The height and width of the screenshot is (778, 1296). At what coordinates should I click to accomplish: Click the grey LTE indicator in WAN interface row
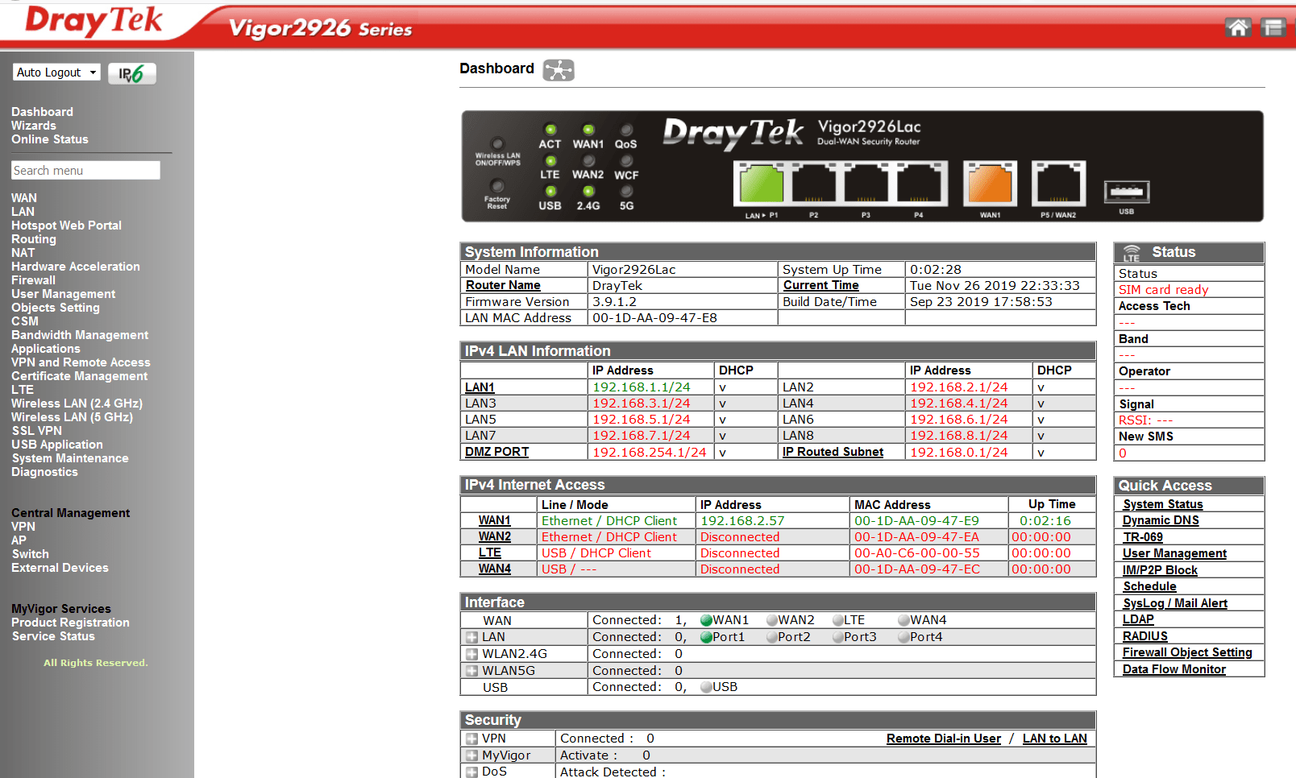point(838,620)
